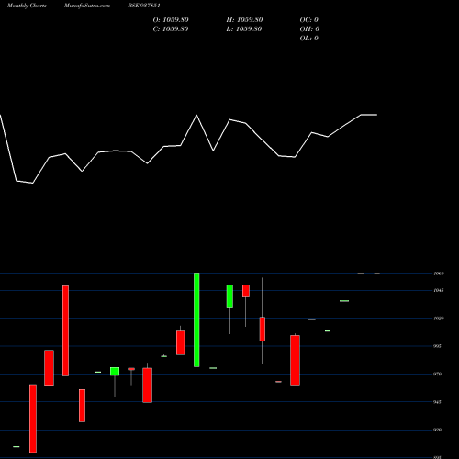Click the MunafaSutra.com label

[87, 6]
